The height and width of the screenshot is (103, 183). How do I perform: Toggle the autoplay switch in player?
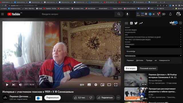click(82, 85)
